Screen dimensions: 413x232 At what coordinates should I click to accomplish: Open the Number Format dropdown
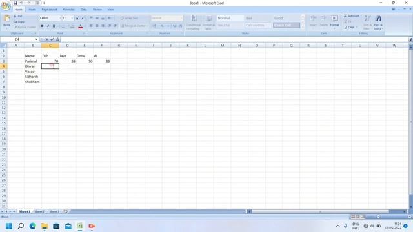point(167,18)
